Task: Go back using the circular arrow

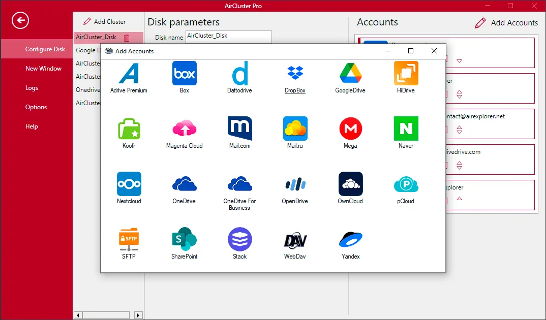Action: (20, 20)
